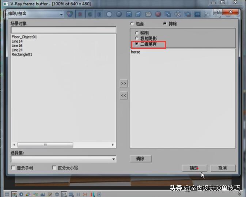246x197 pixels.
Task: Load image with folder icon in frame buffer
Action: click(148, 14)
